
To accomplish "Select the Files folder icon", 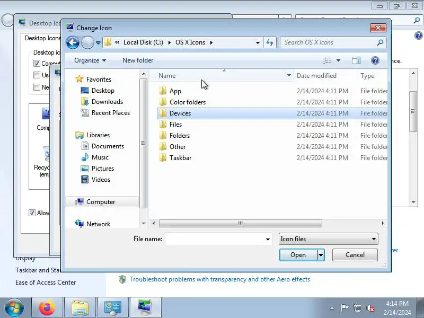I will (x=163, y=124).
